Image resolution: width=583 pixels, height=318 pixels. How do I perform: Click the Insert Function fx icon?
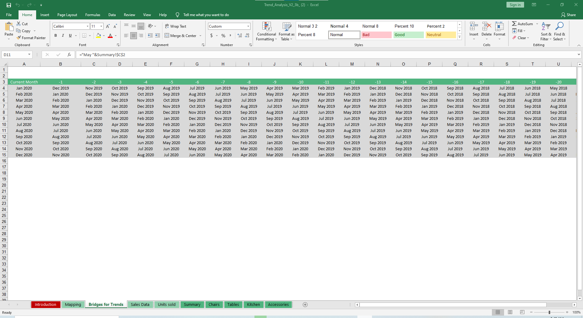click(69, 55)
